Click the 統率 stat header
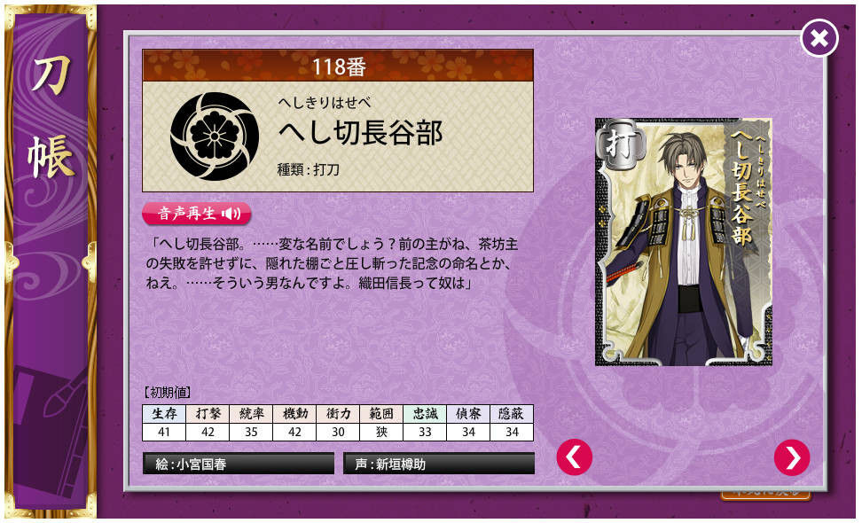The image size is (862, 523). click(x=251, y=414)
